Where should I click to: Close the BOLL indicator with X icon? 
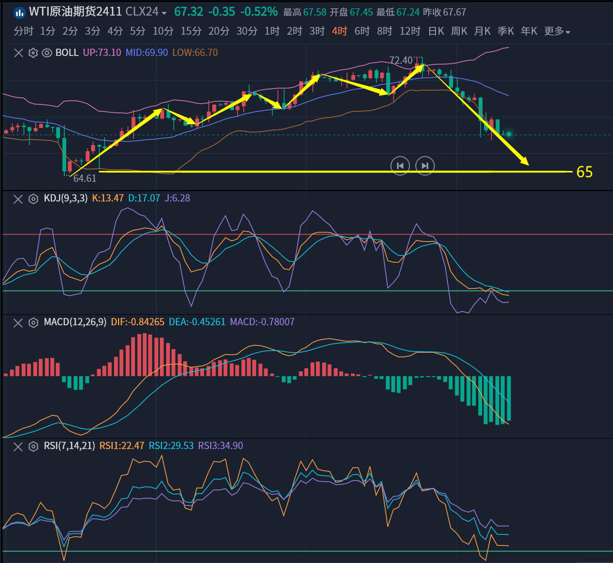pyautogui.click(x=19, y=53)
